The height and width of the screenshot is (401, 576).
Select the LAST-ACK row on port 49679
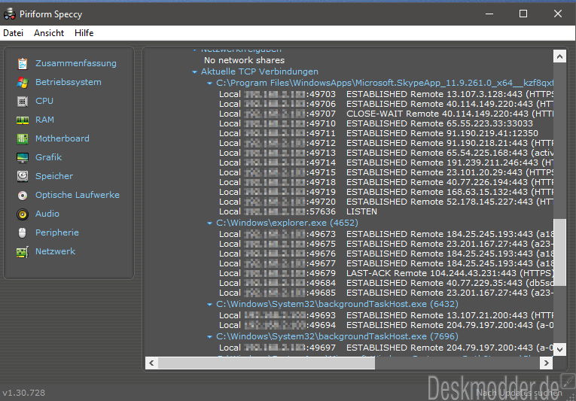[386, 273]
